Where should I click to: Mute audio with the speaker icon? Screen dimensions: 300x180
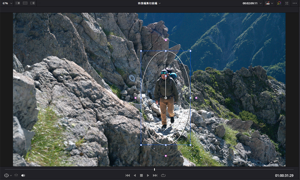(x=23, y=175)
